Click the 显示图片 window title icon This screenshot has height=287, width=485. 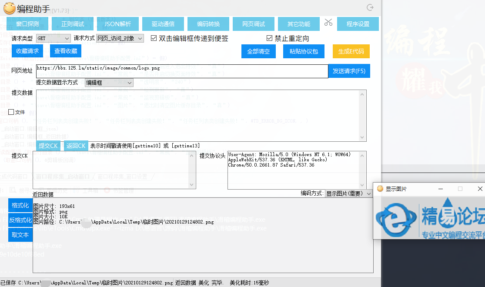[380, 189]
